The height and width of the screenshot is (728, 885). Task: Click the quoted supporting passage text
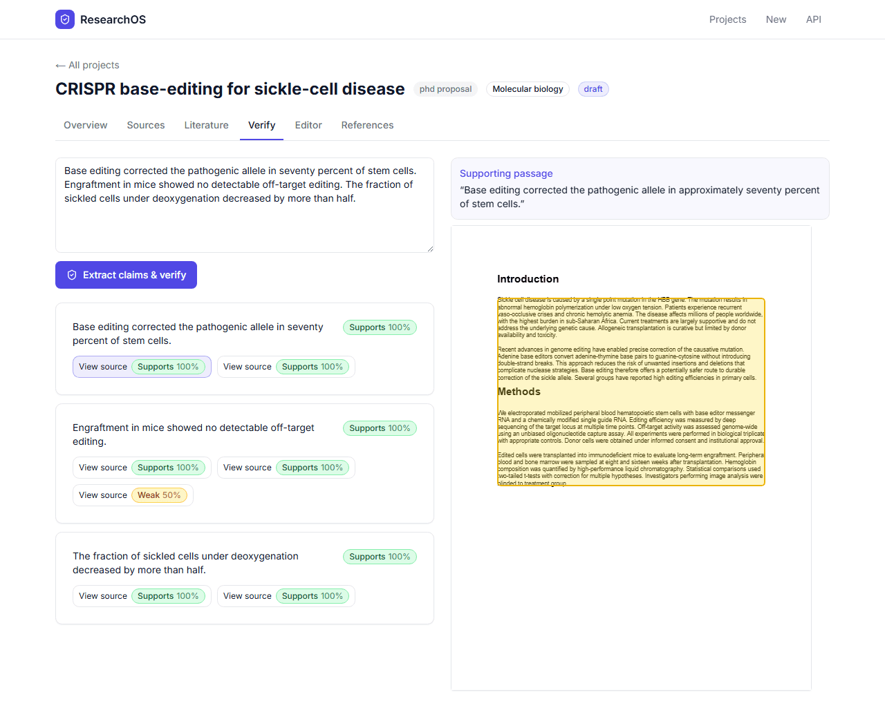point(640,197)
